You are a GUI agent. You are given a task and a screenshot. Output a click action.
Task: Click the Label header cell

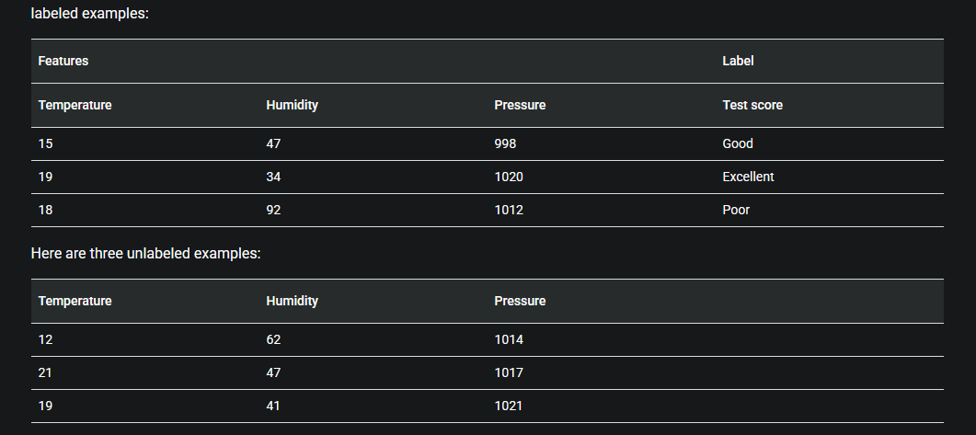[830, 61]
